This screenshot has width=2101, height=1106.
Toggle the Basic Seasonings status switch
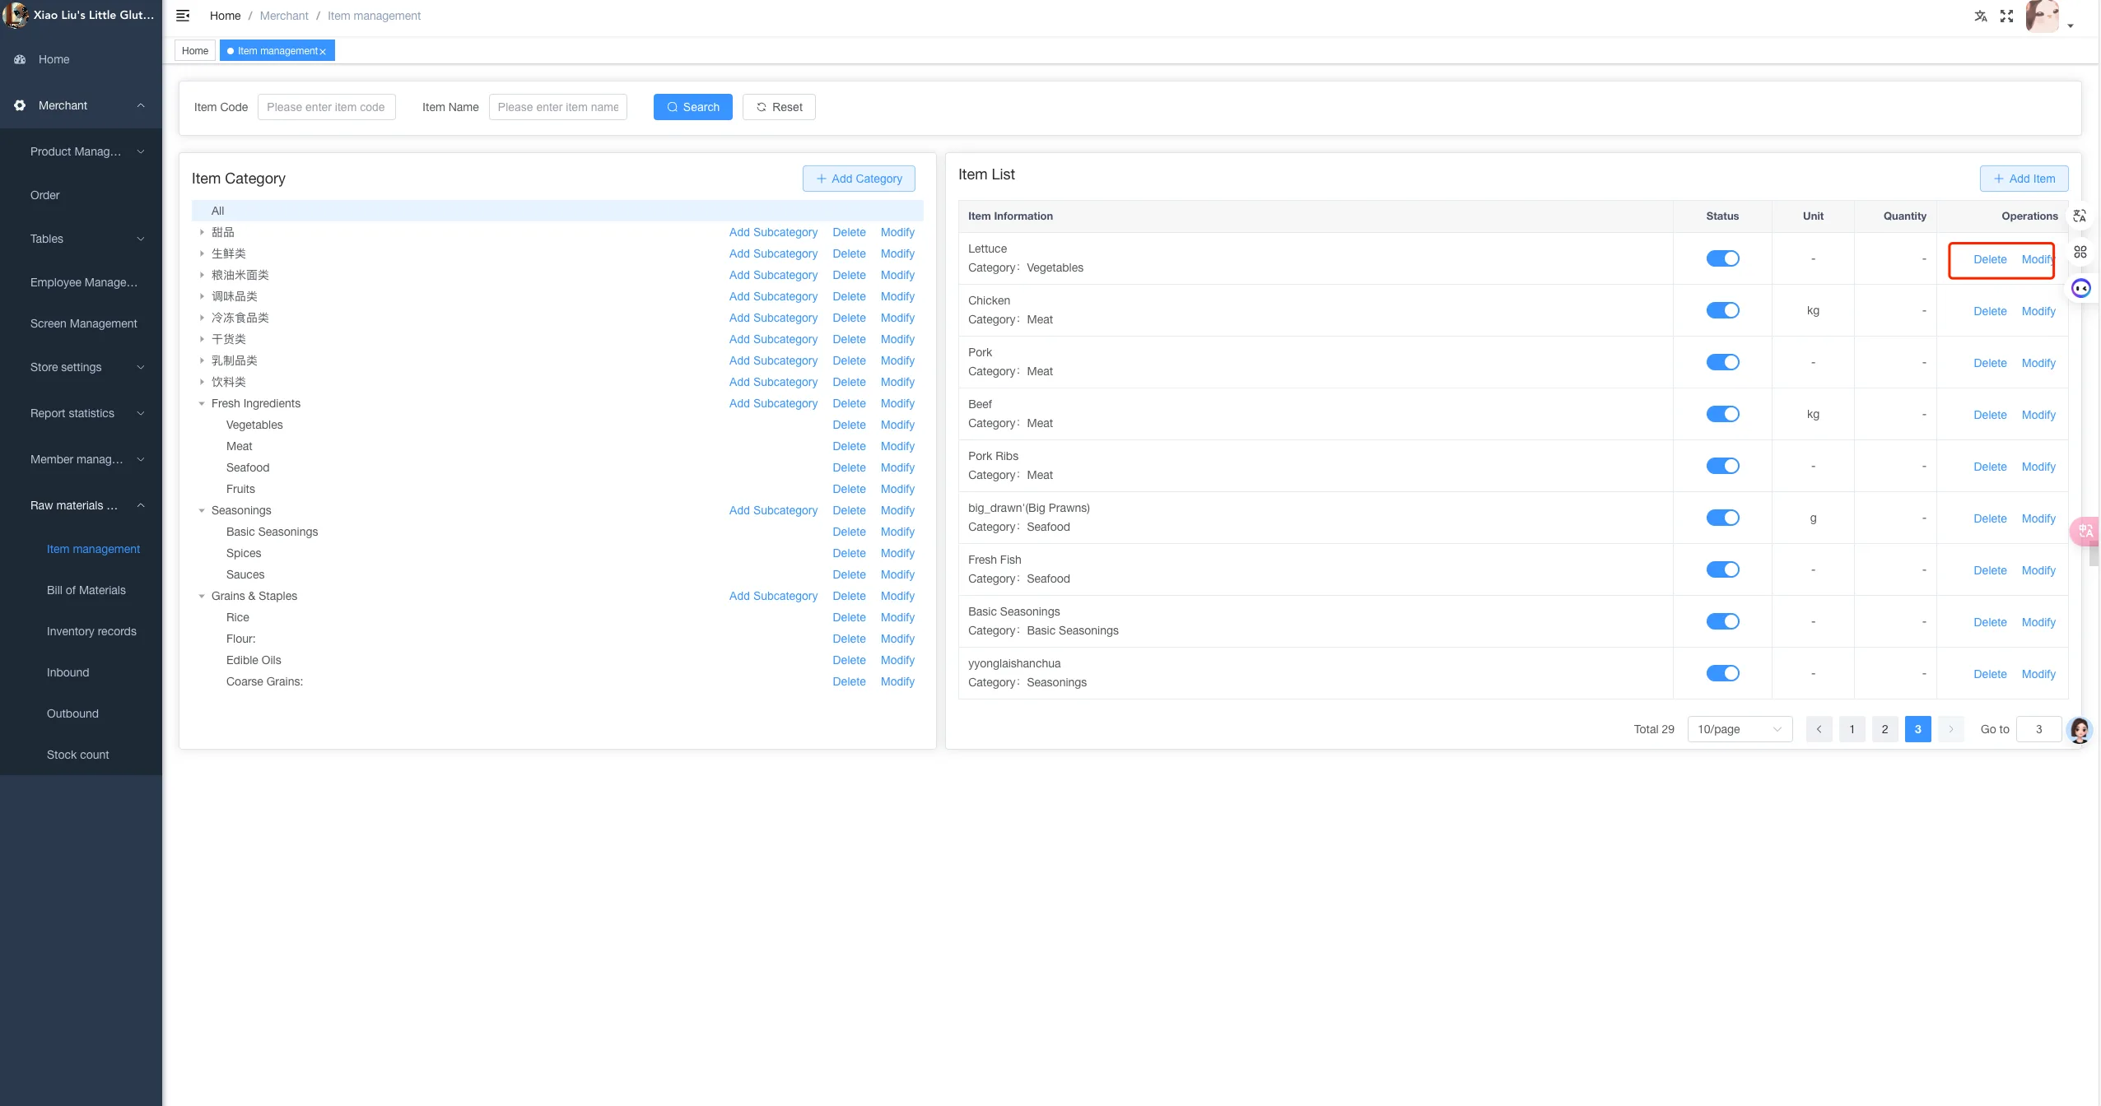click(1722, 621)
